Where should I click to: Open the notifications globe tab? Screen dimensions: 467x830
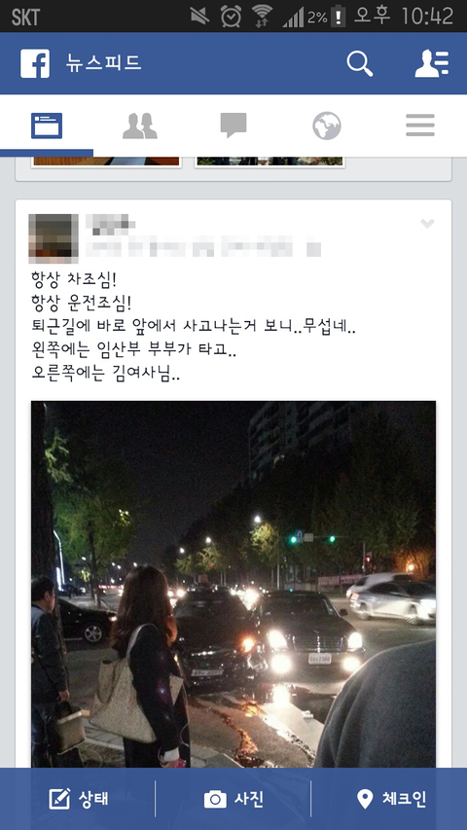327,126
